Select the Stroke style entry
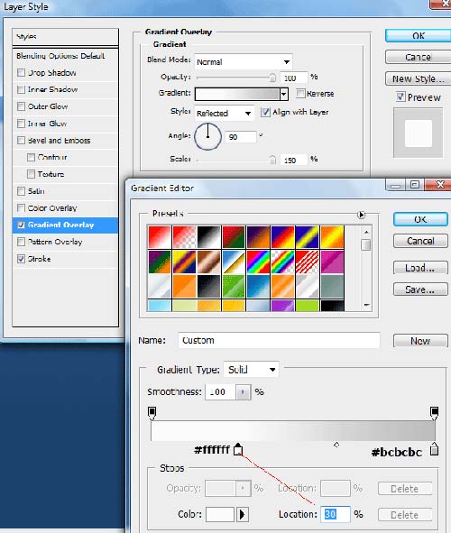The height and width of the screenshot is (533, 451). click(65, 259)
